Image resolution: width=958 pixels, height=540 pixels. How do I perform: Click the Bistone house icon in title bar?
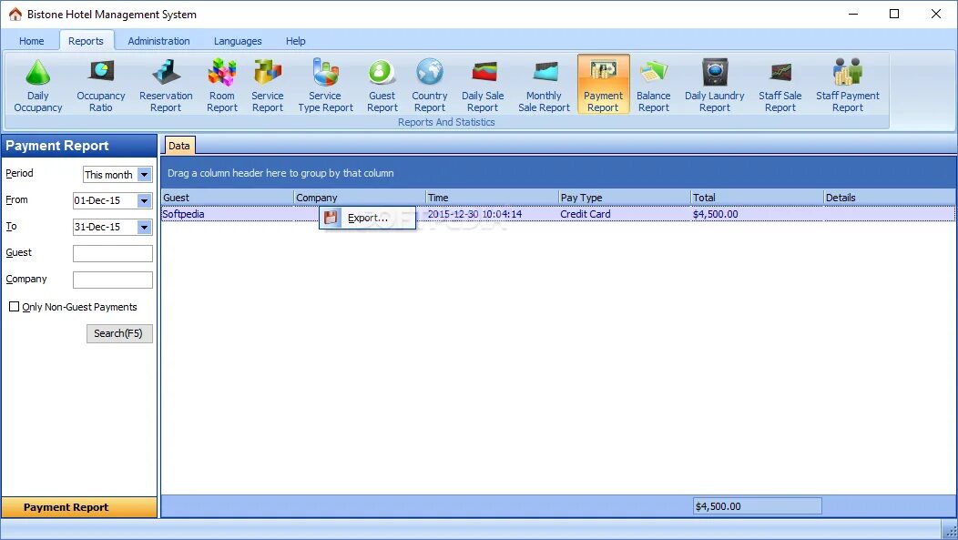(x=15, y=14)
